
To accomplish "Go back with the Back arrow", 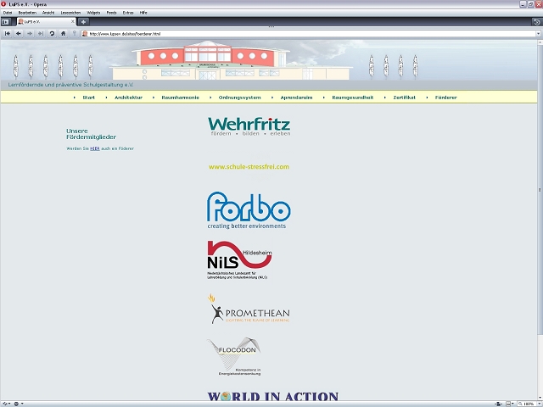I will [x=19, y=34].
